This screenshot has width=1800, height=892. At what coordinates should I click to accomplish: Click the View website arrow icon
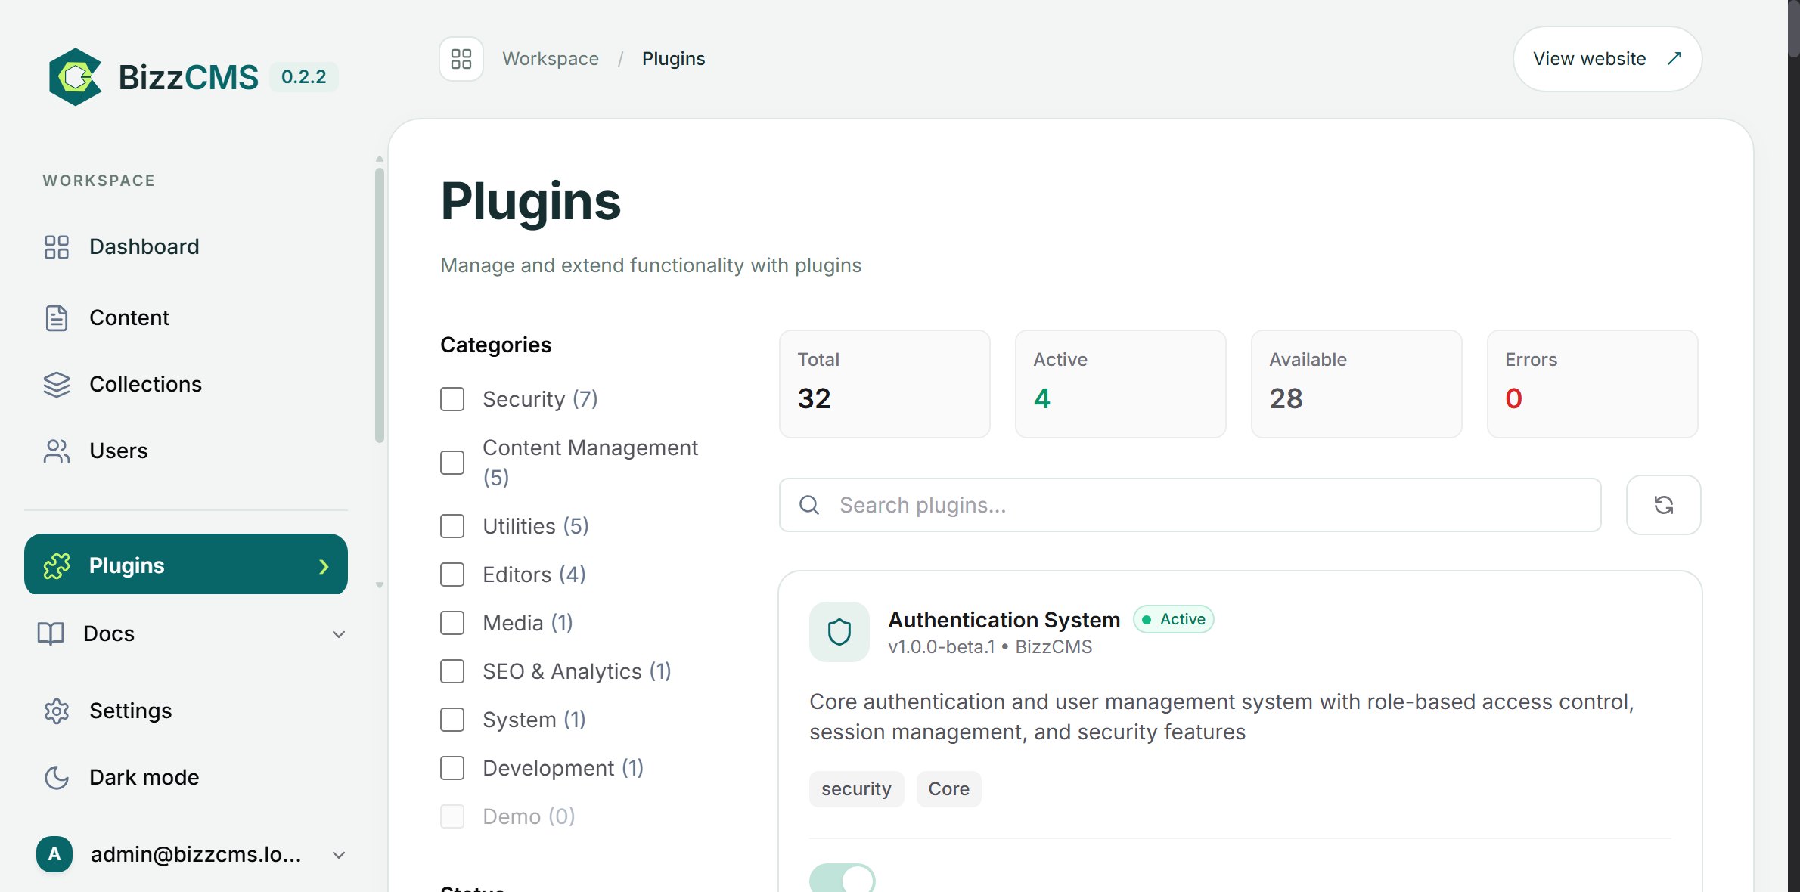tap(1674, 58)
